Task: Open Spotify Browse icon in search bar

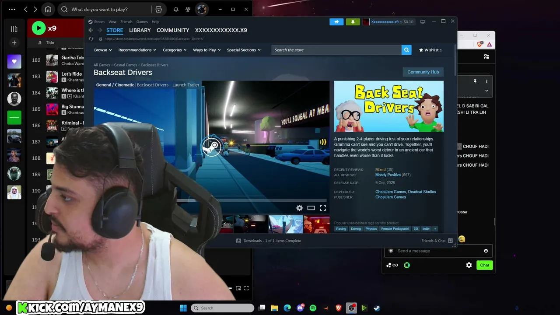Action: pos(158,9)
